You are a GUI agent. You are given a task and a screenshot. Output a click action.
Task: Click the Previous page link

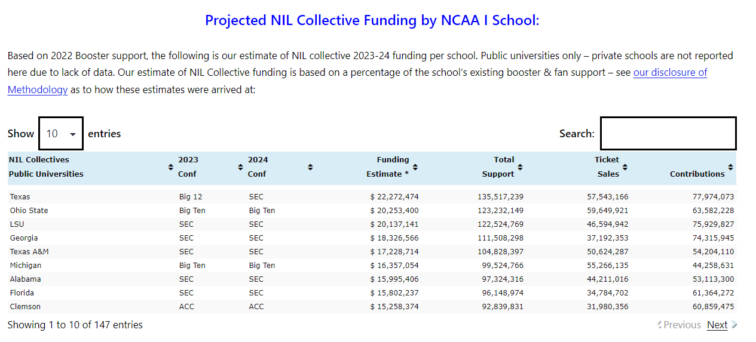tap(682, 325)
